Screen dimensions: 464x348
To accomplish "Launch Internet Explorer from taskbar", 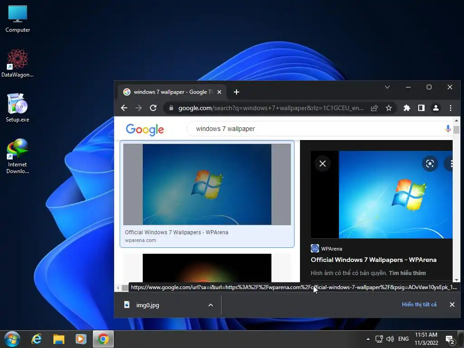I will [x=37, y=339].
